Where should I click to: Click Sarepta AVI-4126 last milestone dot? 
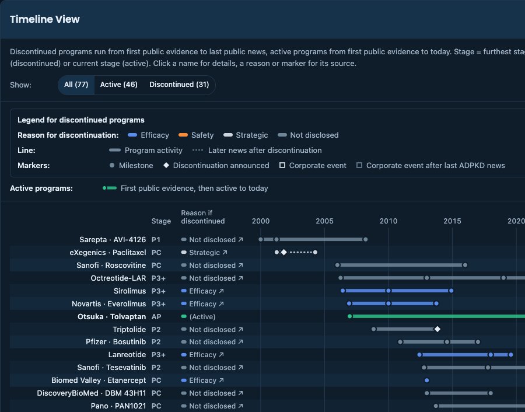click(x=366, y=239)
